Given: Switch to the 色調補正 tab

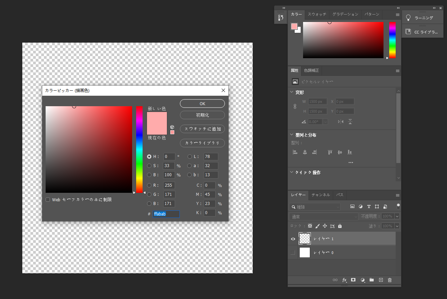Looking at the screenshot, I should (311, 70).
